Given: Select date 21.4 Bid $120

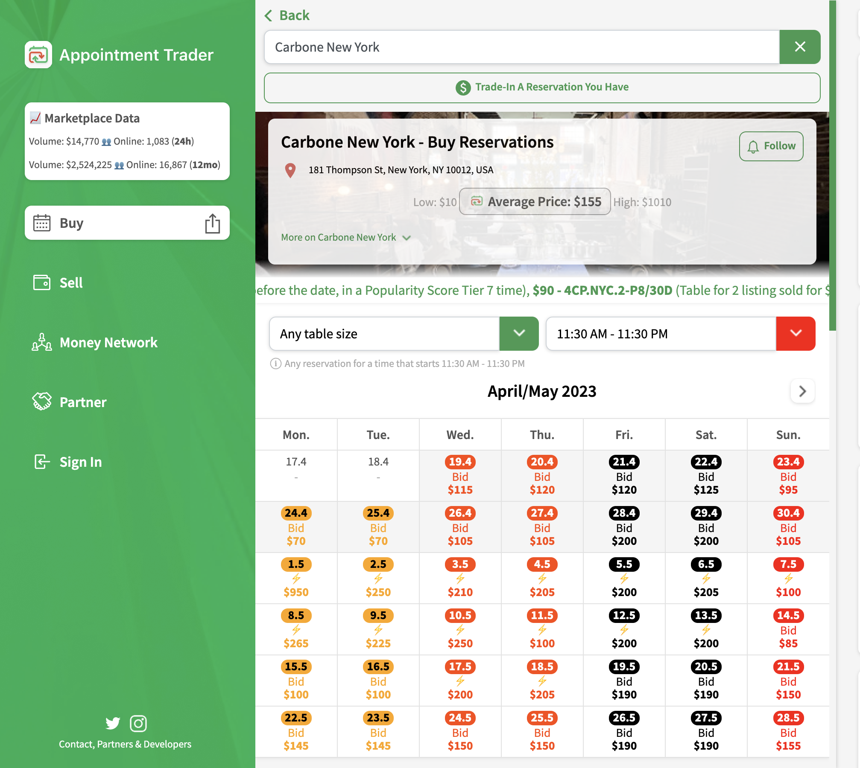Looking at the screenshot, I should 624,476.
